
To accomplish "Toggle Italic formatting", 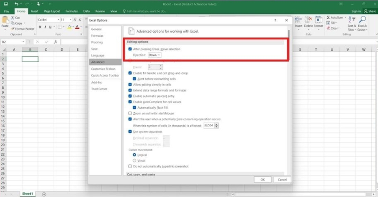I will point(45,27).
